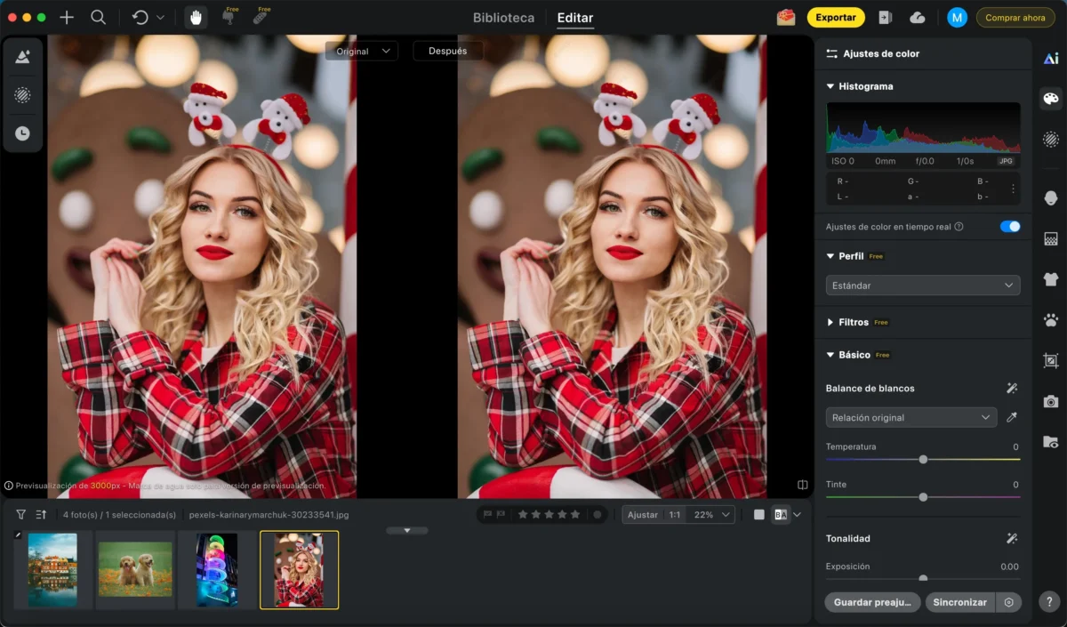Open the Estándar profile dropdown

coord(922,285)
